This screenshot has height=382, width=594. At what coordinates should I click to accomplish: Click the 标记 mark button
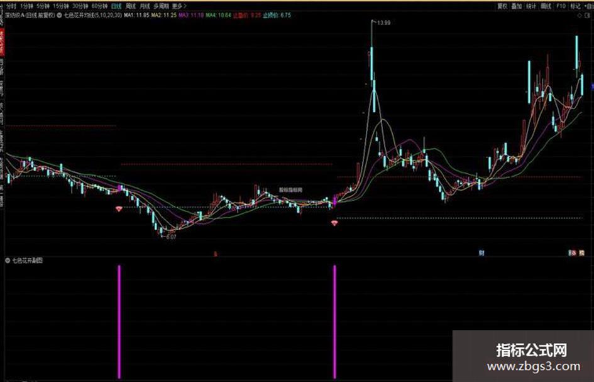(575, 6)
